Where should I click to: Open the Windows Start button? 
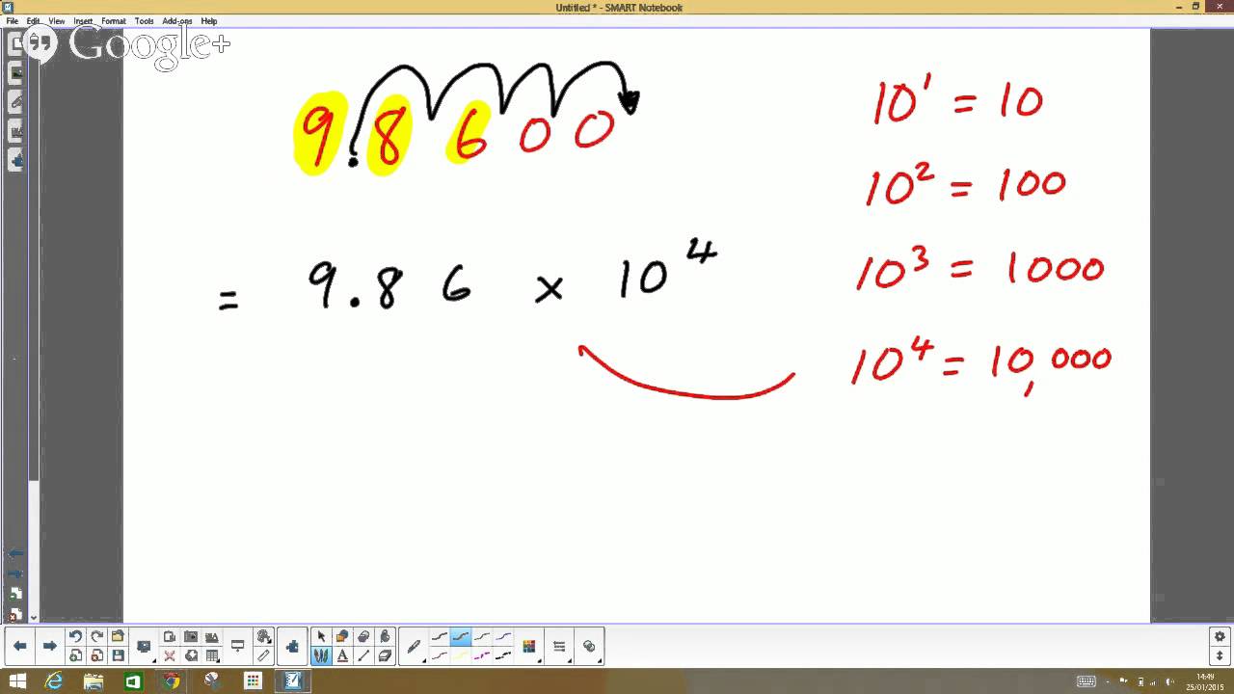click(17, 681)
